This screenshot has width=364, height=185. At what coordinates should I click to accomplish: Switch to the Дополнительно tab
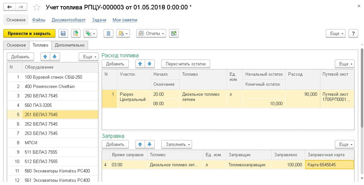coord(70,45)
